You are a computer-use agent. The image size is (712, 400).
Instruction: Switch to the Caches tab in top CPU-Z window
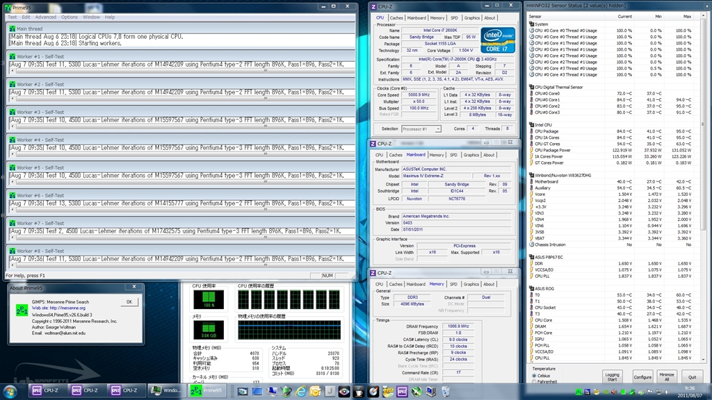pyautogui.click(x=396, y=18)
